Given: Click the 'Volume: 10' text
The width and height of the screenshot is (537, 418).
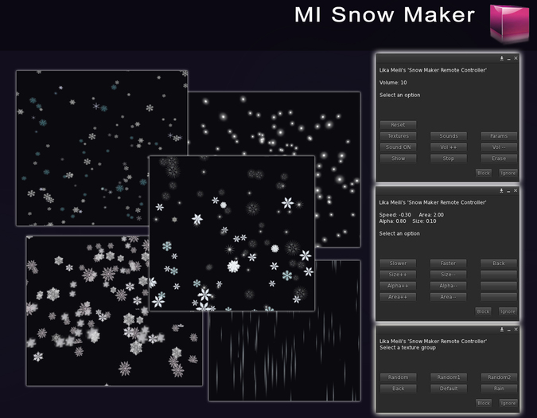Looking at the screenshot, I should (393, 83).
